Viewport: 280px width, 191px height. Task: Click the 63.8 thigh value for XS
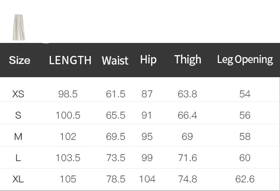click(187, 94)
